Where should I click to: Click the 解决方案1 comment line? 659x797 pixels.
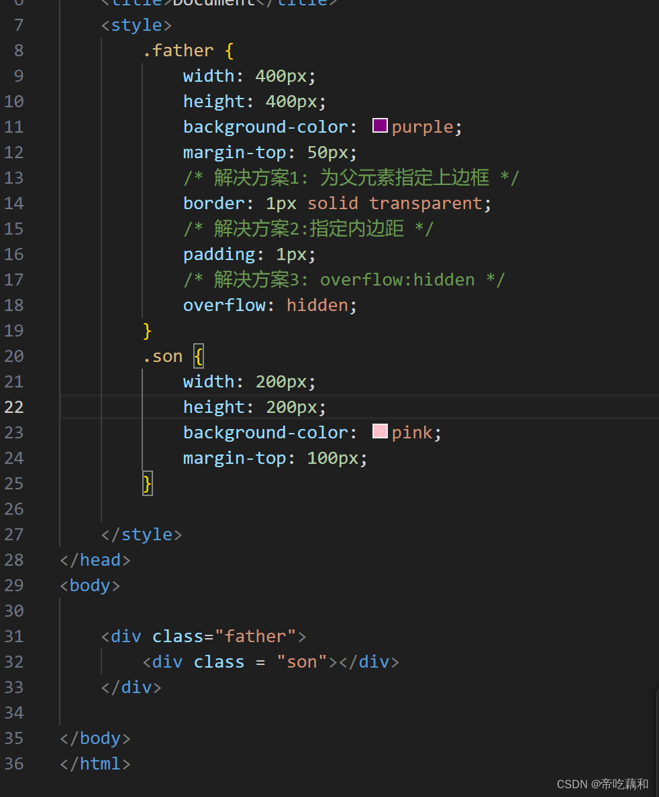[x=351, y=178]
